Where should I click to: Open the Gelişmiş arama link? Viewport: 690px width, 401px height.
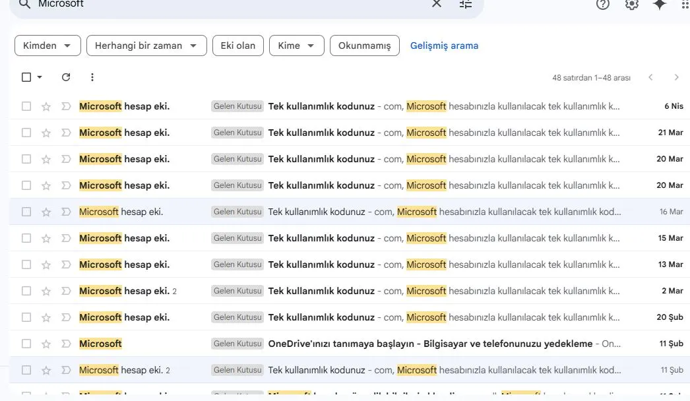click(444, 46)
